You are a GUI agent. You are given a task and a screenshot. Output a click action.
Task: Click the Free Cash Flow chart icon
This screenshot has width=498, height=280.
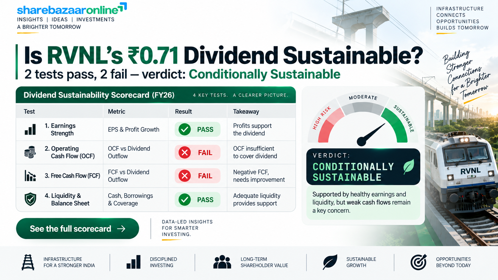pyautogui.click(x=30, y=176)
